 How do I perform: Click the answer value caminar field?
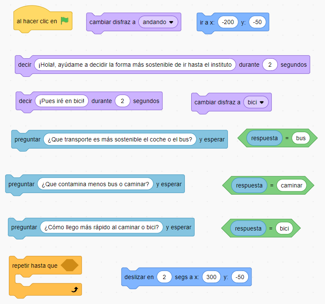292,185
